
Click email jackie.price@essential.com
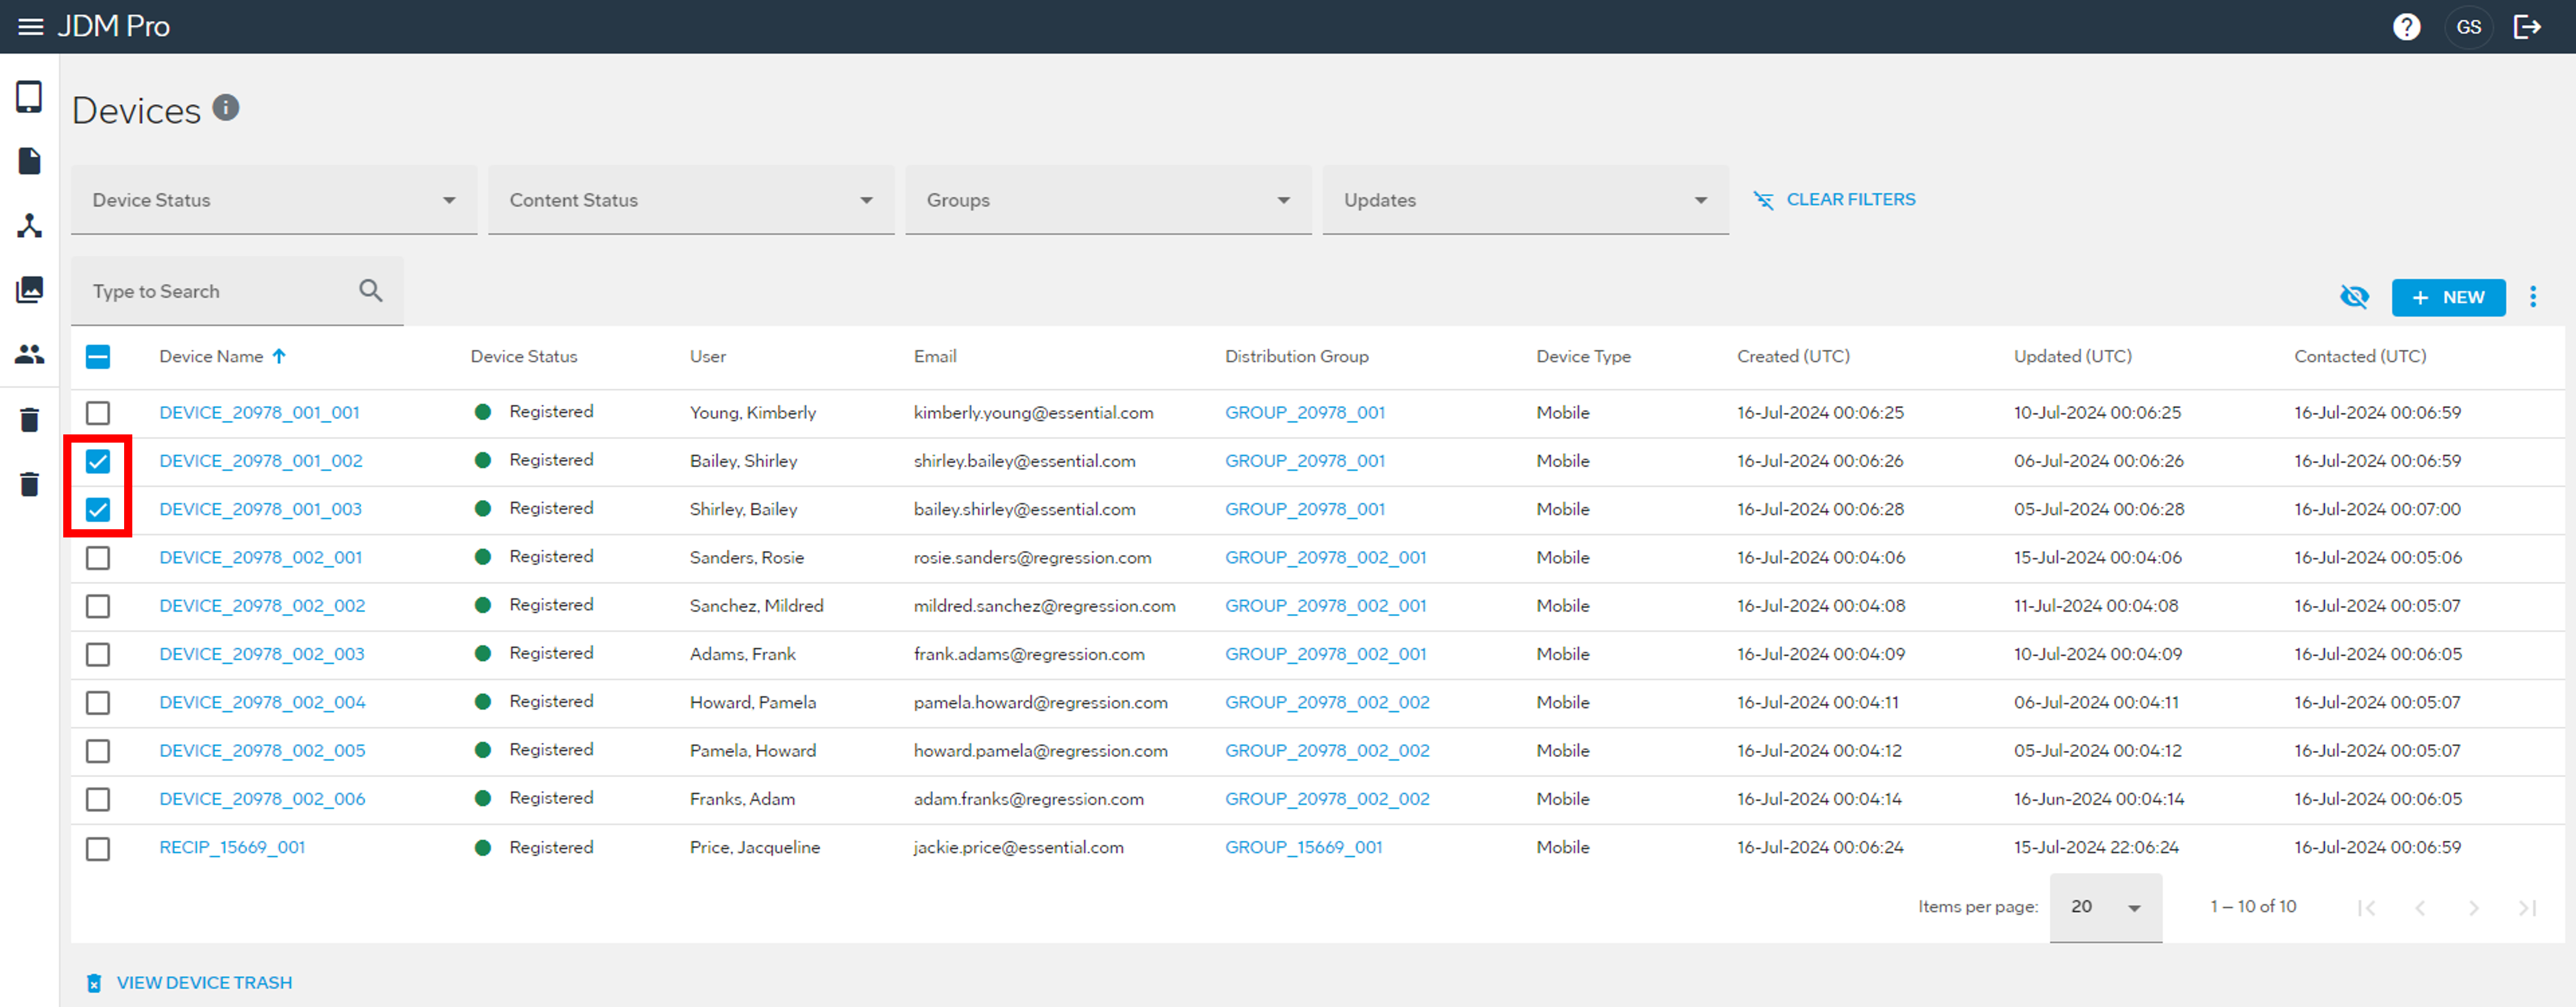point(1018,848)
